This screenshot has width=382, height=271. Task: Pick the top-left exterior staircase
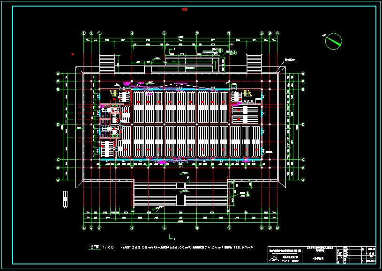coord(107,63)
